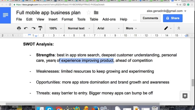Click the document title Full mobile app business plan
Image resolution: width=195 pixels, height=110 pixels.
48,13
